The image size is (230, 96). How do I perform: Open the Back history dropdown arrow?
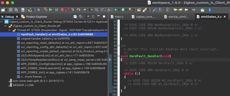pyautogui.click(x=190, y=10)
